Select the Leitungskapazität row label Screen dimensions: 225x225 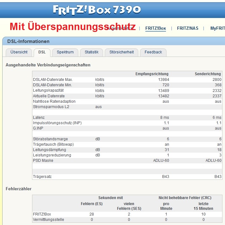48,91
